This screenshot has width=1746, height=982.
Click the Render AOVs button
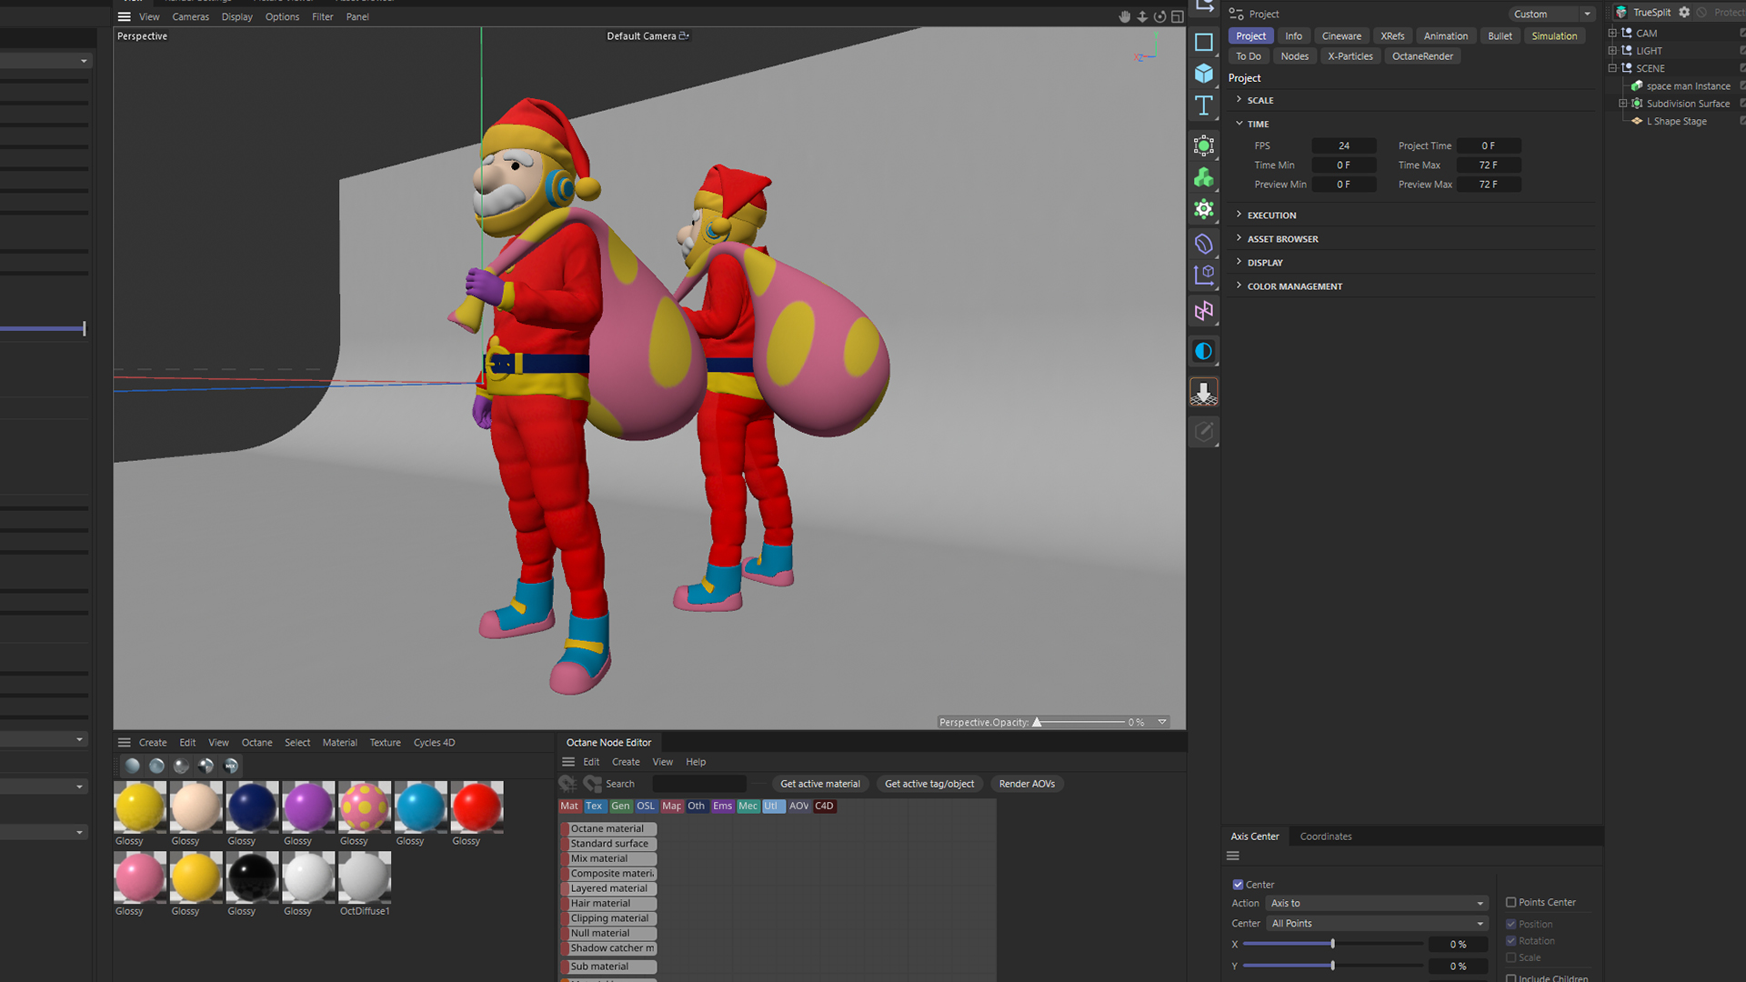coord(1027,784)
